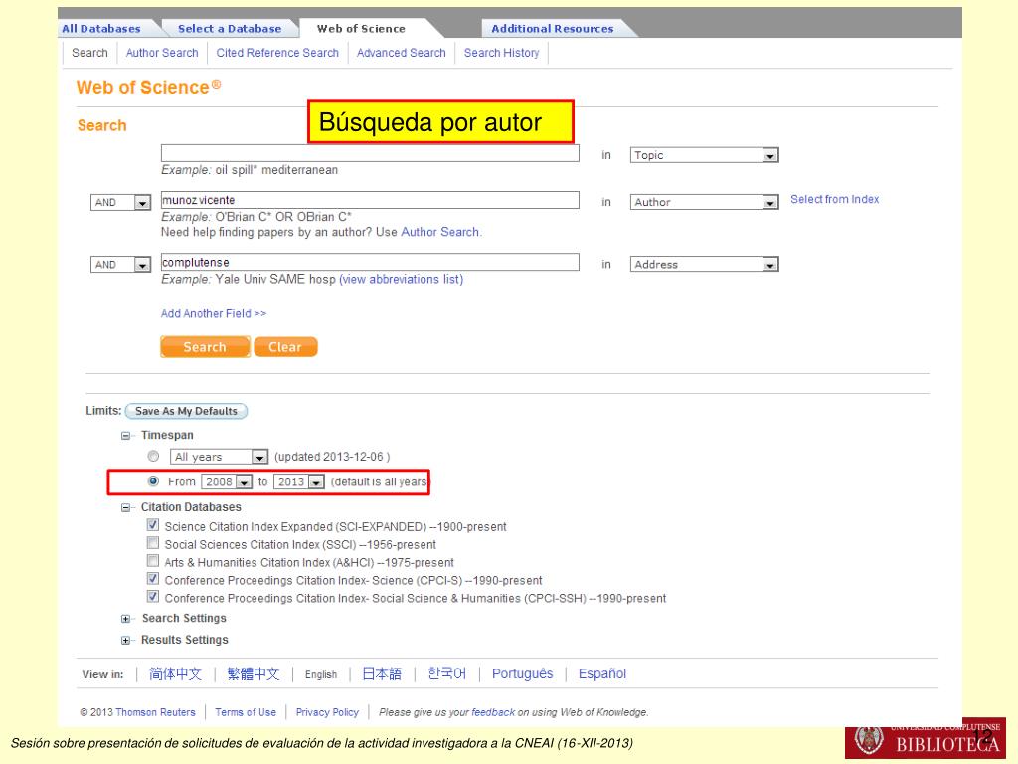Open the AND operator dropdown beside munoz vicente

(x=120, y=203)
